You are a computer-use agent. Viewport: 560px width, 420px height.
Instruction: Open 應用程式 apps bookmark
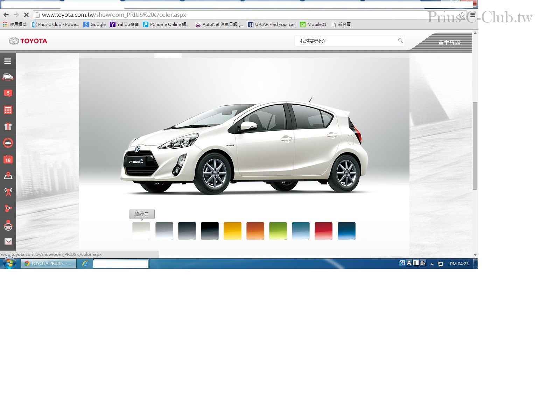point(14,24)
